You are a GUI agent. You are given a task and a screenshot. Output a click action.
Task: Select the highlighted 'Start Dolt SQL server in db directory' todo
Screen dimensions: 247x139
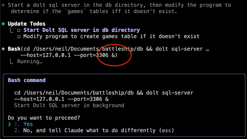coord(81,30)
